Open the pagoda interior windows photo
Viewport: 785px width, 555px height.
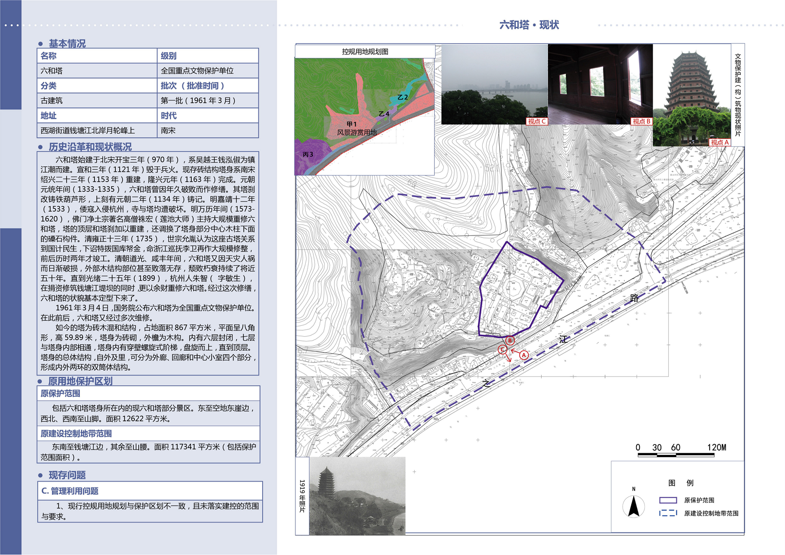tap(600, 85)
